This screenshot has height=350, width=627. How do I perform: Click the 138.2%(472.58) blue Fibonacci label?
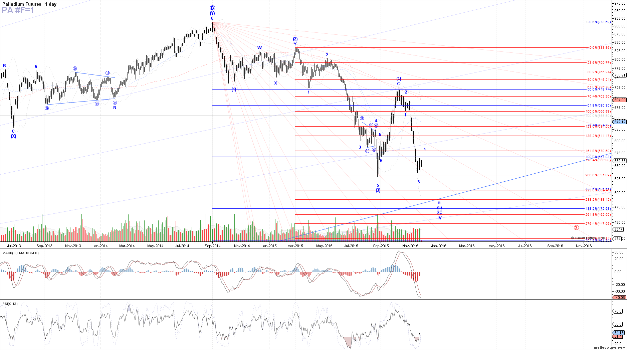click(598, 209)
